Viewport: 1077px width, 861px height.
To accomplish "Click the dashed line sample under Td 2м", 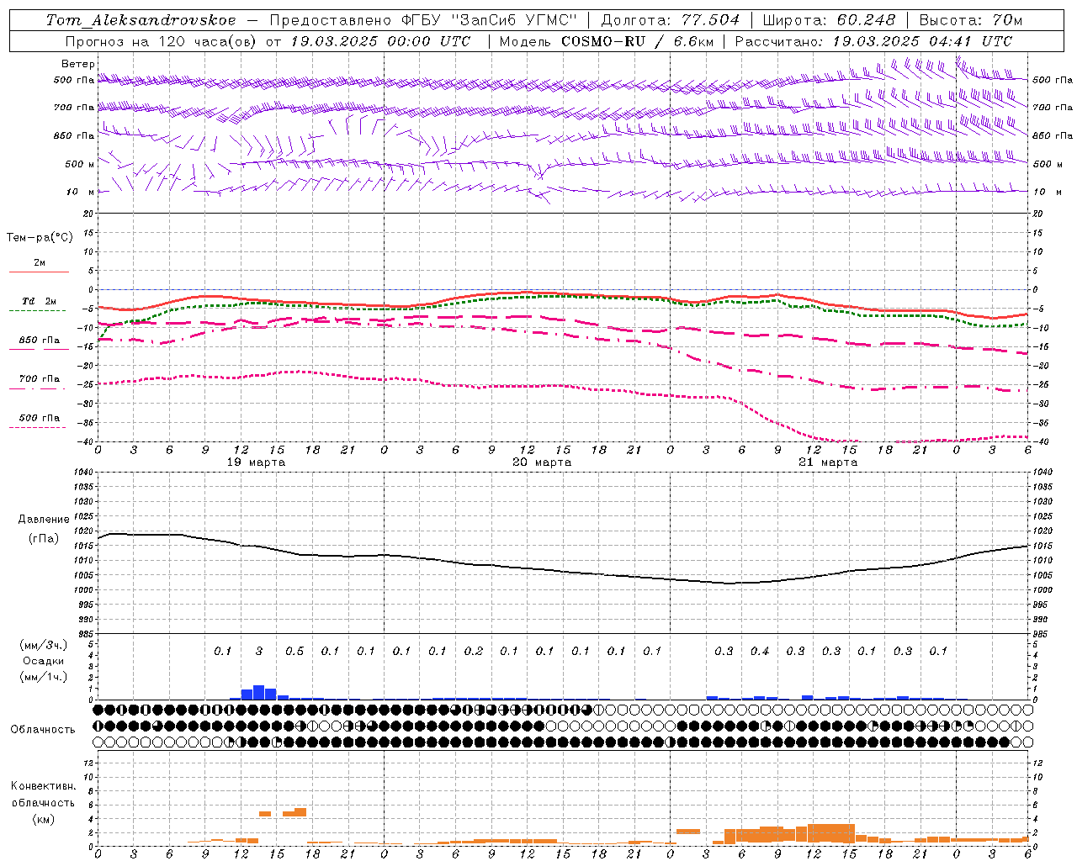I will point(39,310).
